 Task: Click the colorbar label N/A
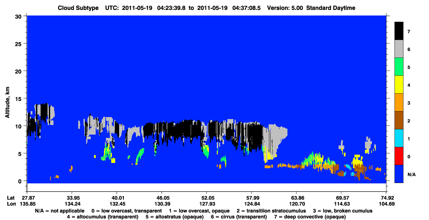coord(411,174)
